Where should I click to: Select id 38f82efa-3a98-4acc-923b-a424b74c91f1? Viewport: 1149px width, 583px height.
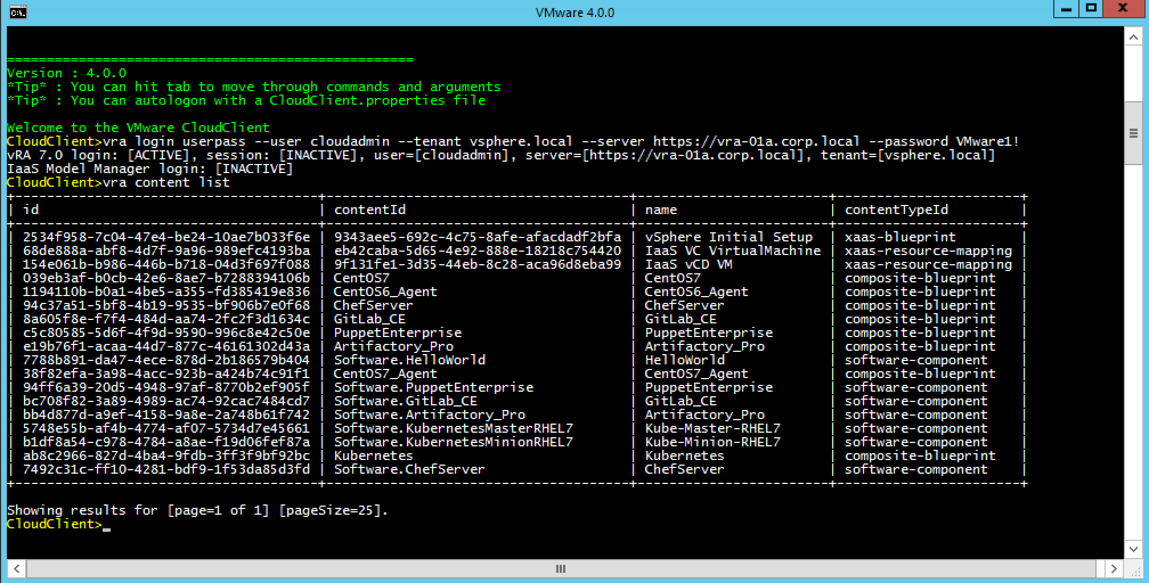(166, 373)
